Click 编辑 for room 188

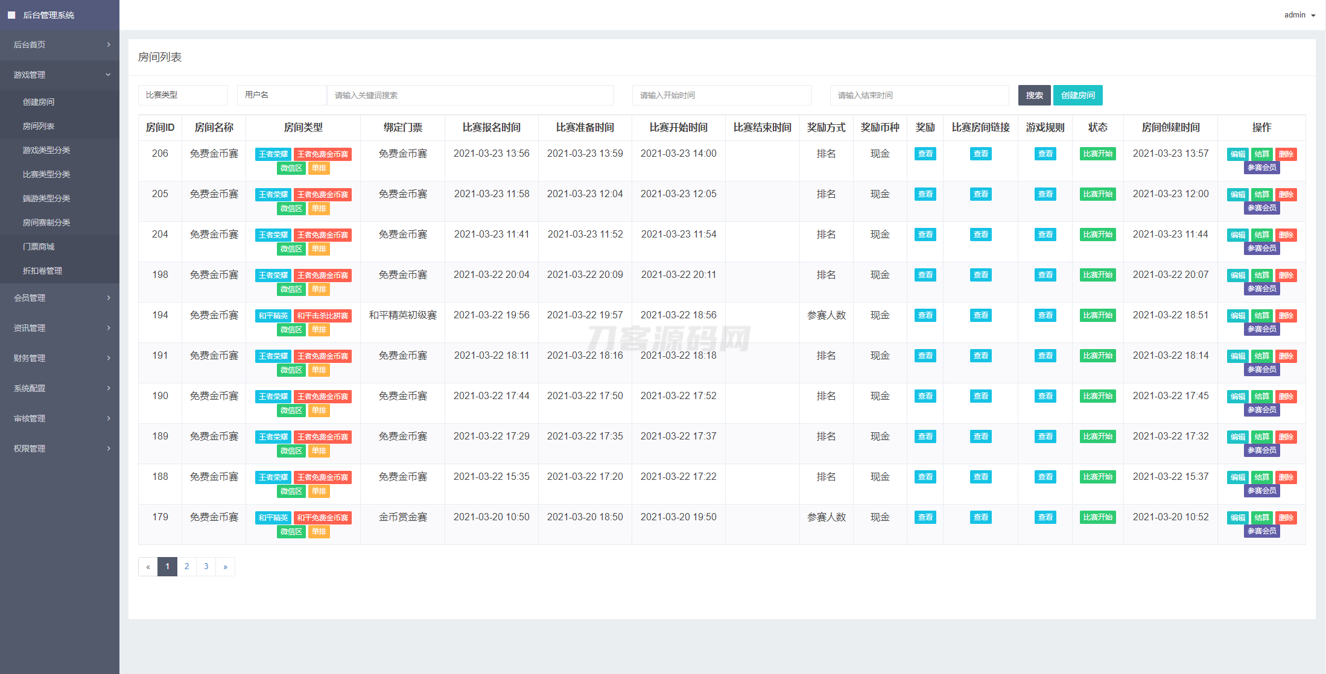pyautogui.click(x=1238, y=477)
